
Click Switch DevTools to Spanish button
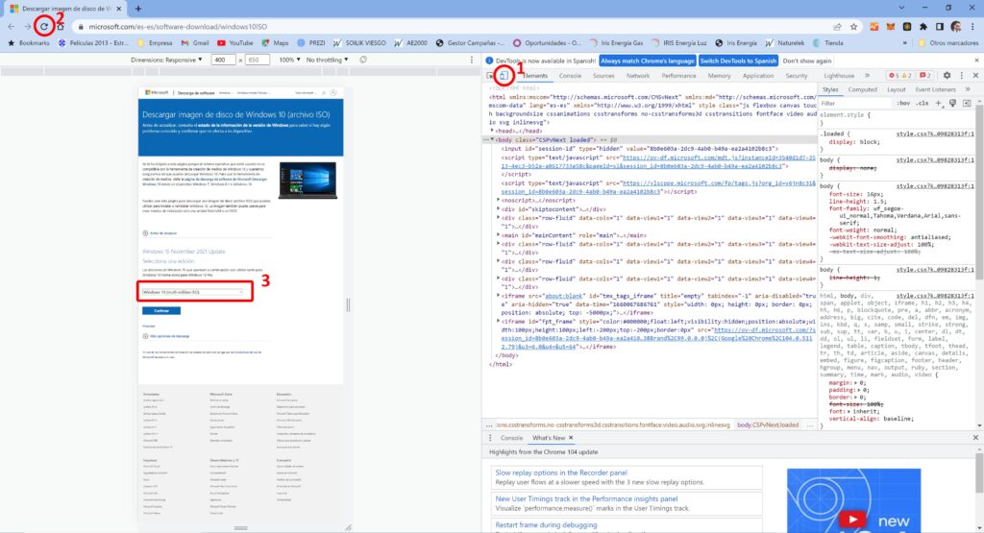click(738, 61)
